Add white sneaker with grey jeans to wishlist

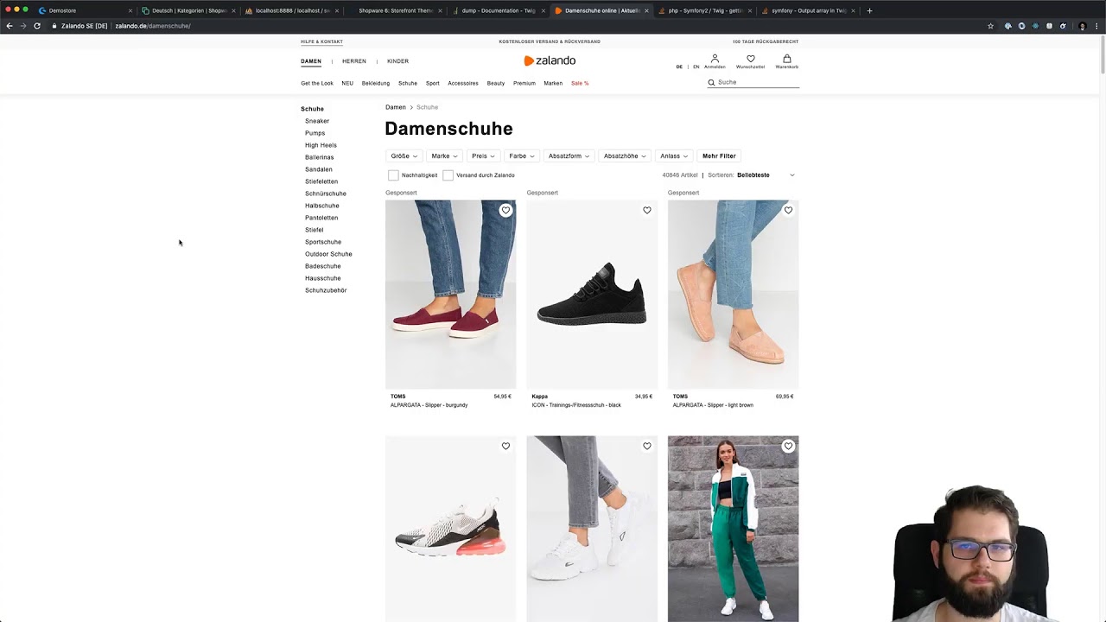click(647, 446)
